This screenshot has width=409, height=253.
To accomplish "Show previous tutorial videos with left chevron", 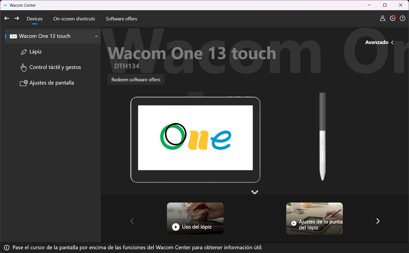I will click(x=132, y=221).
